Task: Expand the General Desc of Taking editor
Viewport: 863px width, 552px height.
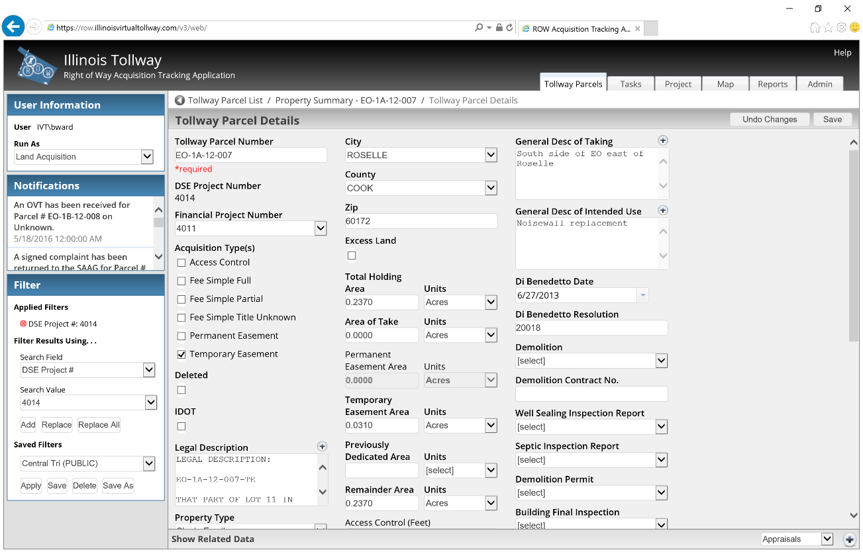Action: (662, 140)
